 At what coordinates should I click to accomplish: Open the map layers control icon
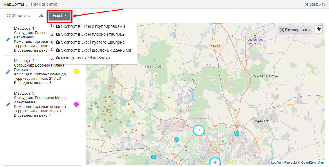click(318, 30)
